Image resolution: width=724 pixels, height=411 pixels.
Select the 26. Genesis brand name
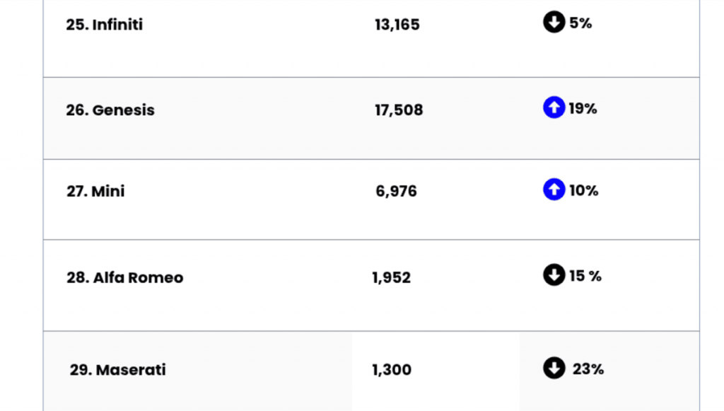tap(110, 110)
